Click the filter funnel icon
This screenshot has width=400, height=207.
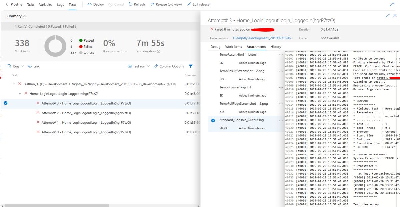coord(191,66)
